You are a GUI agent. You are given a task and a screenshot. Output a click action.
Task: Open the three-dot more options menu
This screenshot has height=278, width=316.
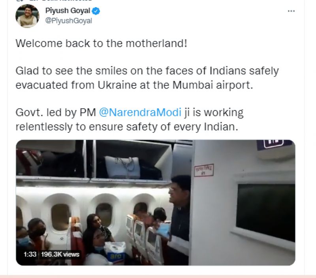pos(291,11)
